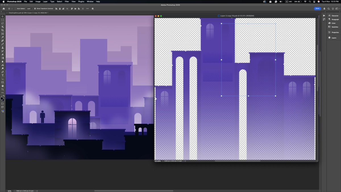The image size is (341, 192).
Task: Align vertical centers in options bar
Action: point(75,9)
